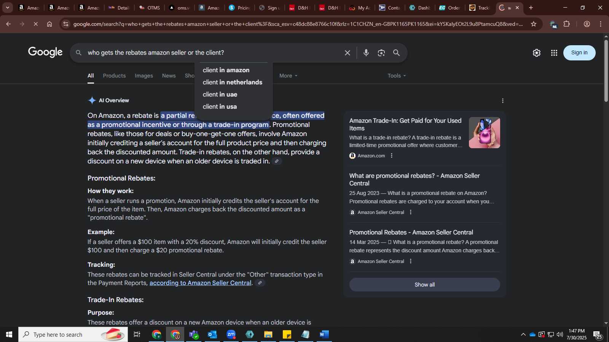
Task: Click the Windows taskbar search box
Action: pos(73,334)
